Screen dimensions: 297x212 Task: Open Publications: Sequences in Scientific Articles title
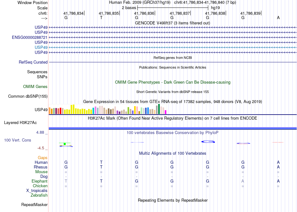pyautogui.click(x=173, y=67)
